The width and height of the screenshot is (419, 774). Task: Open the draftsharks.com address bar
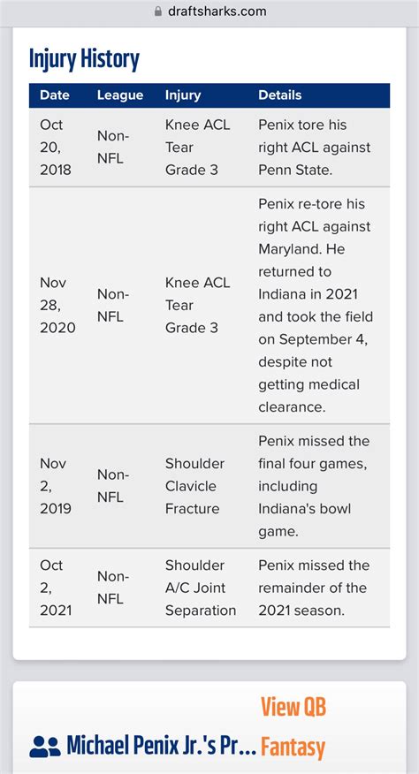pos(209,11)
